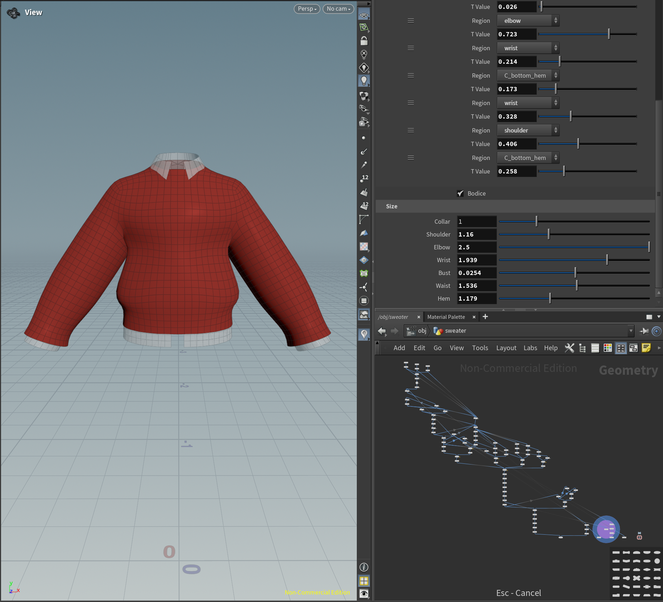Click the highlighted node shape palette icon
This screenshot has height=602, width=663.
(621, 348)
